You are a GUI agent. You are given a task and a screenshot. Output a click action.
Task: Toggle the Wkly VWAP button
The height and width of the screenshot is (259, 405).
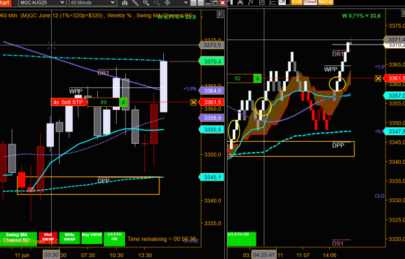click(x=69, y=238)
